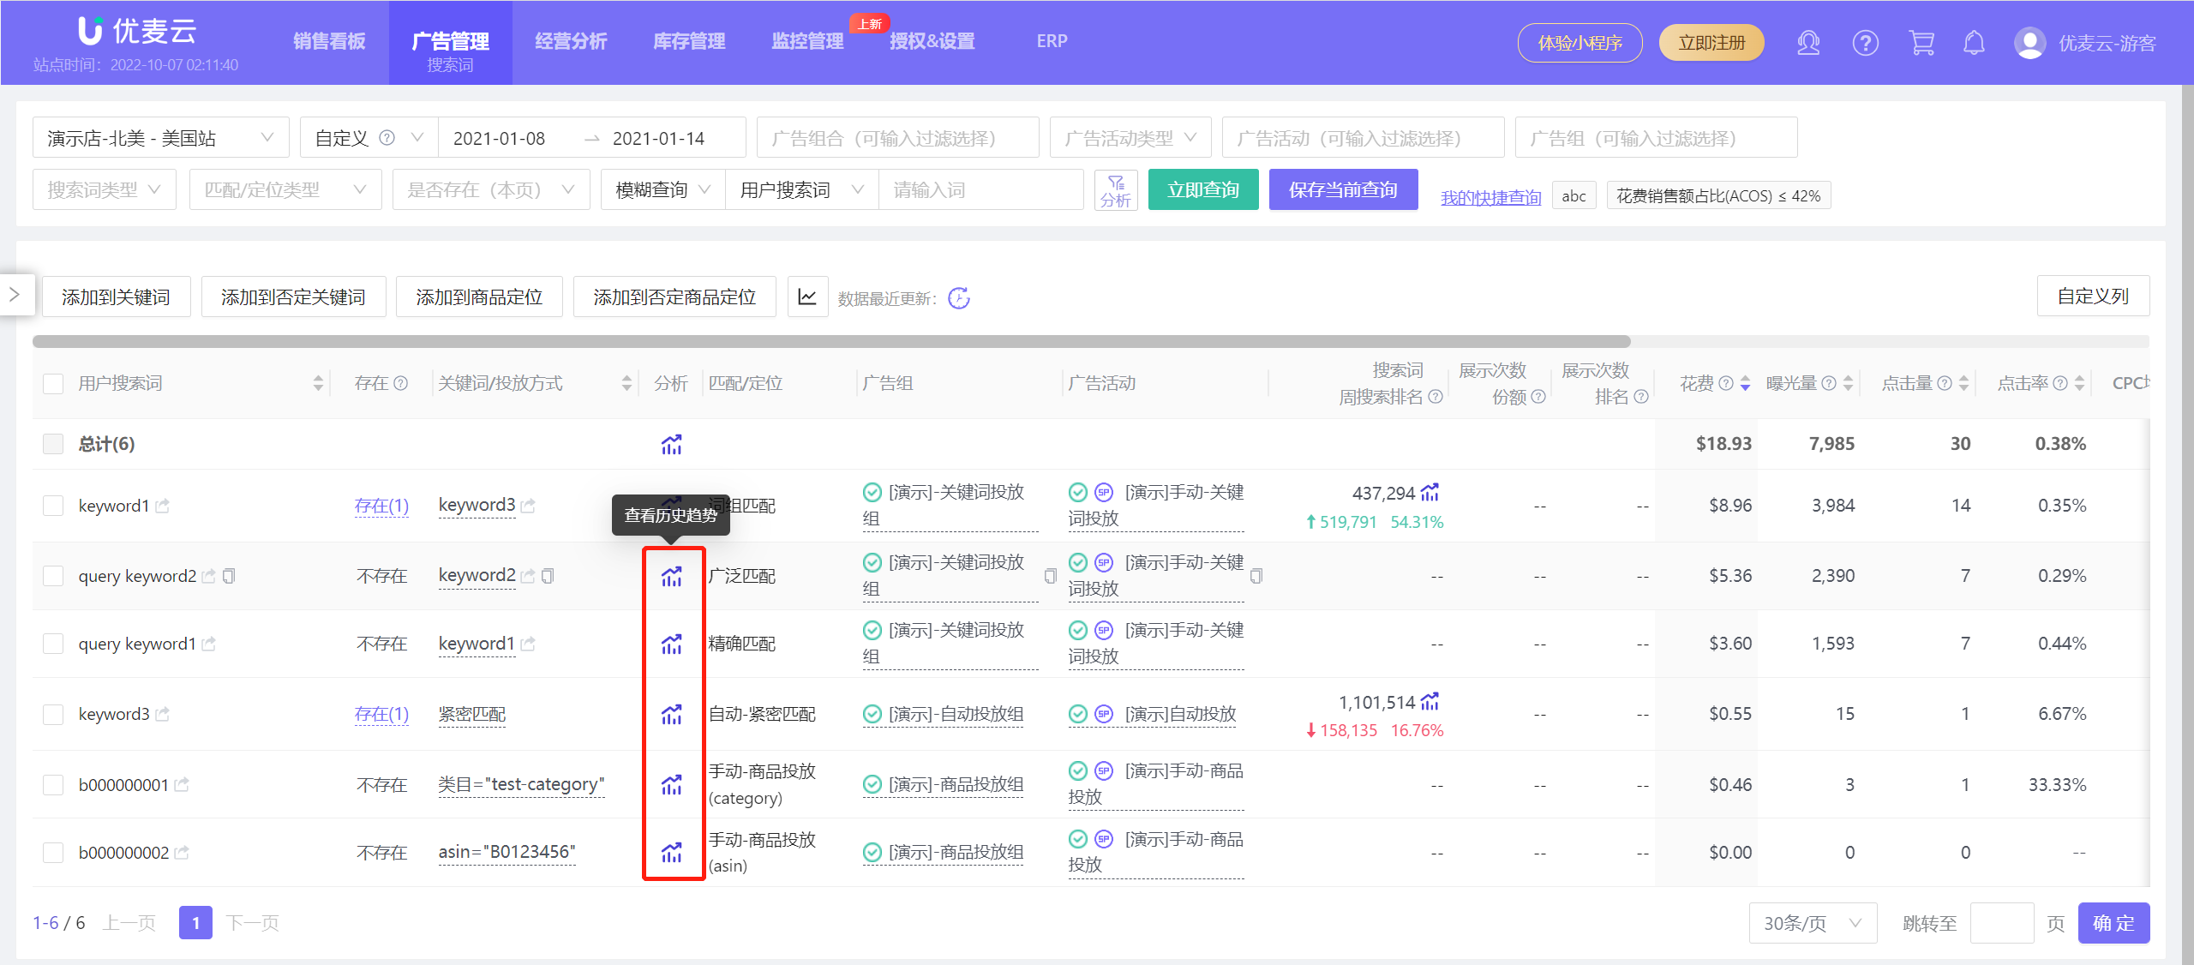Sort by the 花费 column

click(x=1745, y=383)
